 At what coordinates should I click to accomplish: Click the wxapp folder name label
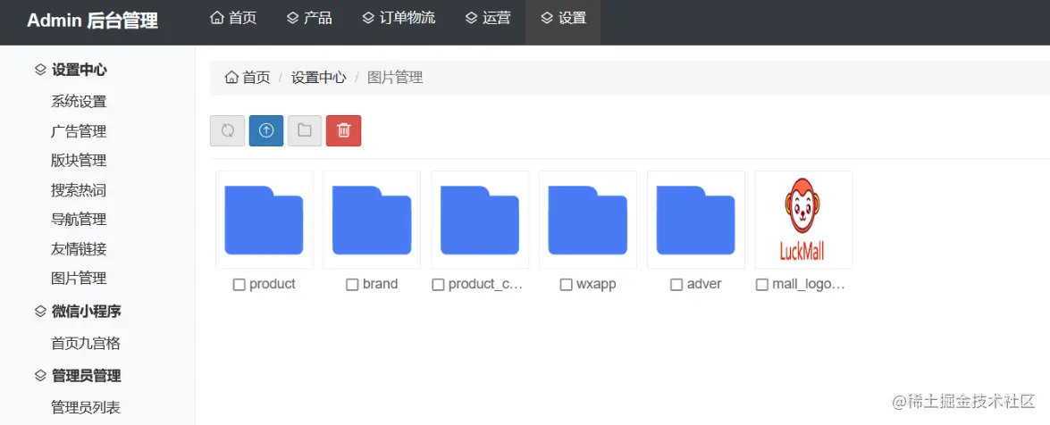click(596, 284)
